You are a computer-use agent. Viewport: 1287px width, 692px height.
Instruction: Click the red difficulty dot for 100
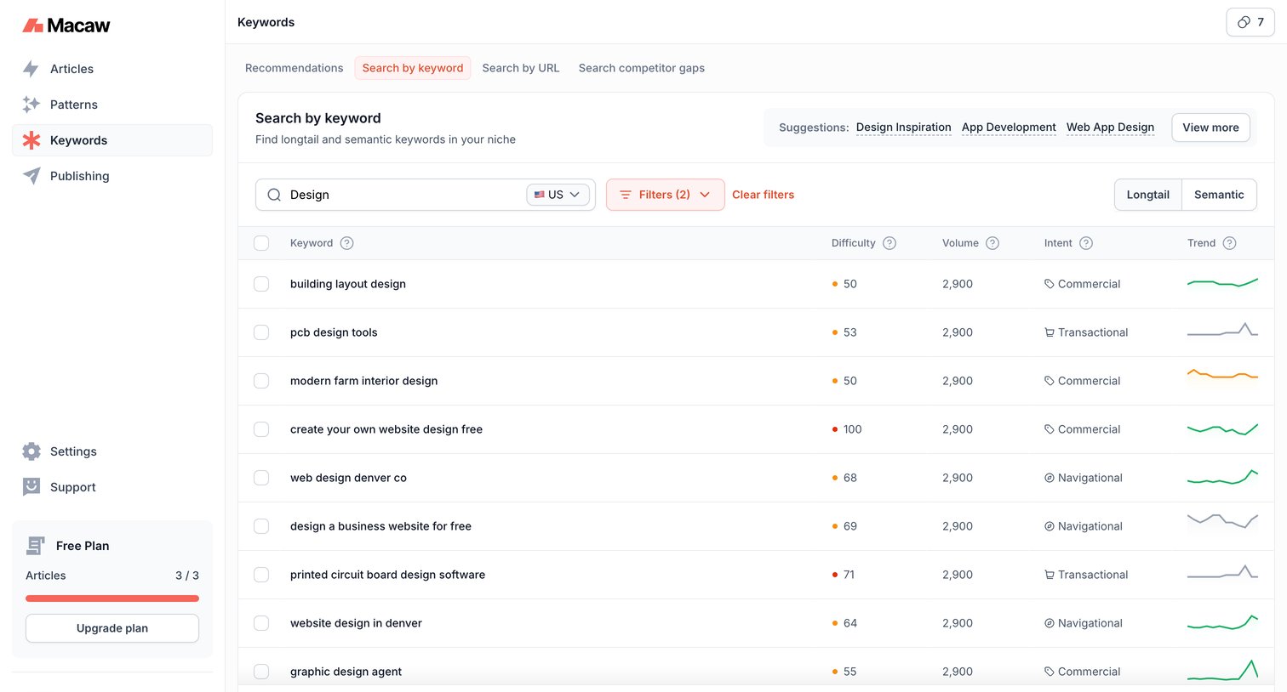(x=835, y=429)
